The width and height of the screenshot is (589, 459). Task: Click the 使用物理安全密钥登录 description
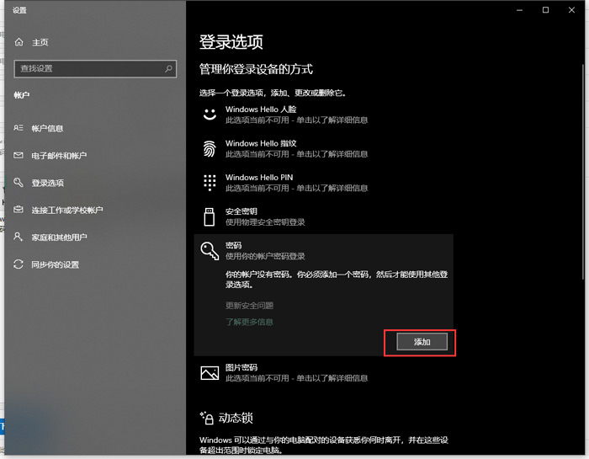click(265, 222)
